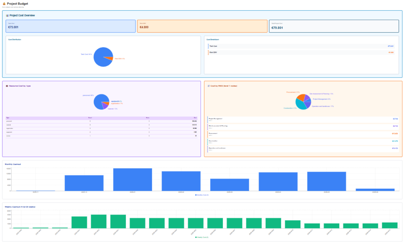
Task: Toggle the Weekly Cost legend entry
Action: tap(202, 237)
